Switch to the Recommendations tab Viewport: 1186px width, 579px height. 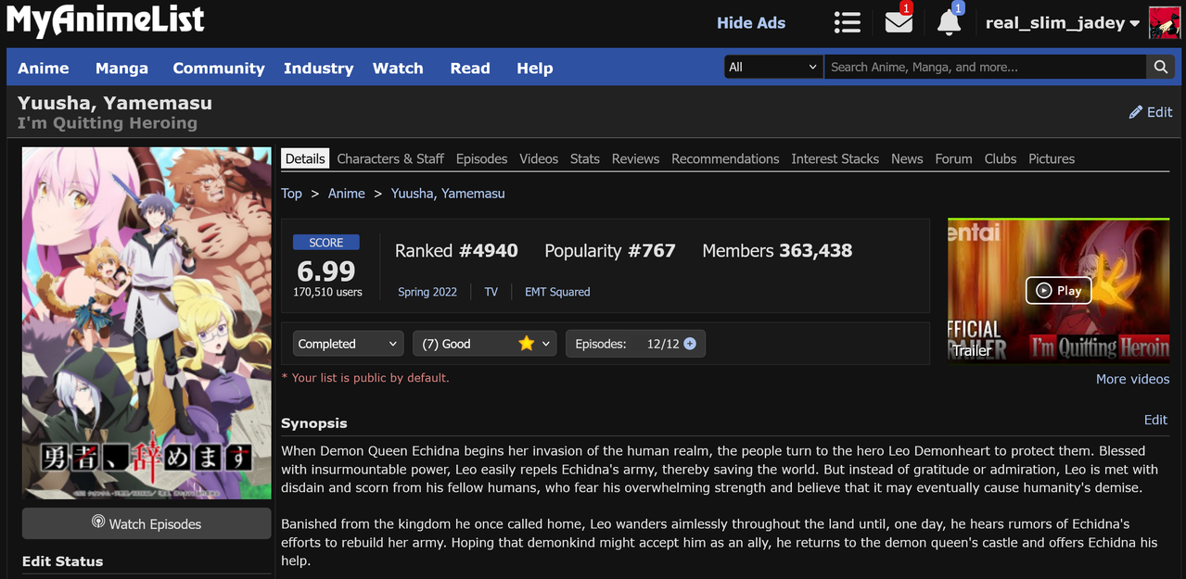click(x=725, y=158)
